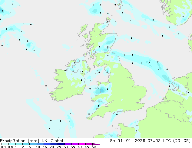Choose the 20–25 mm legend color swatch

(x=54, y=144)
